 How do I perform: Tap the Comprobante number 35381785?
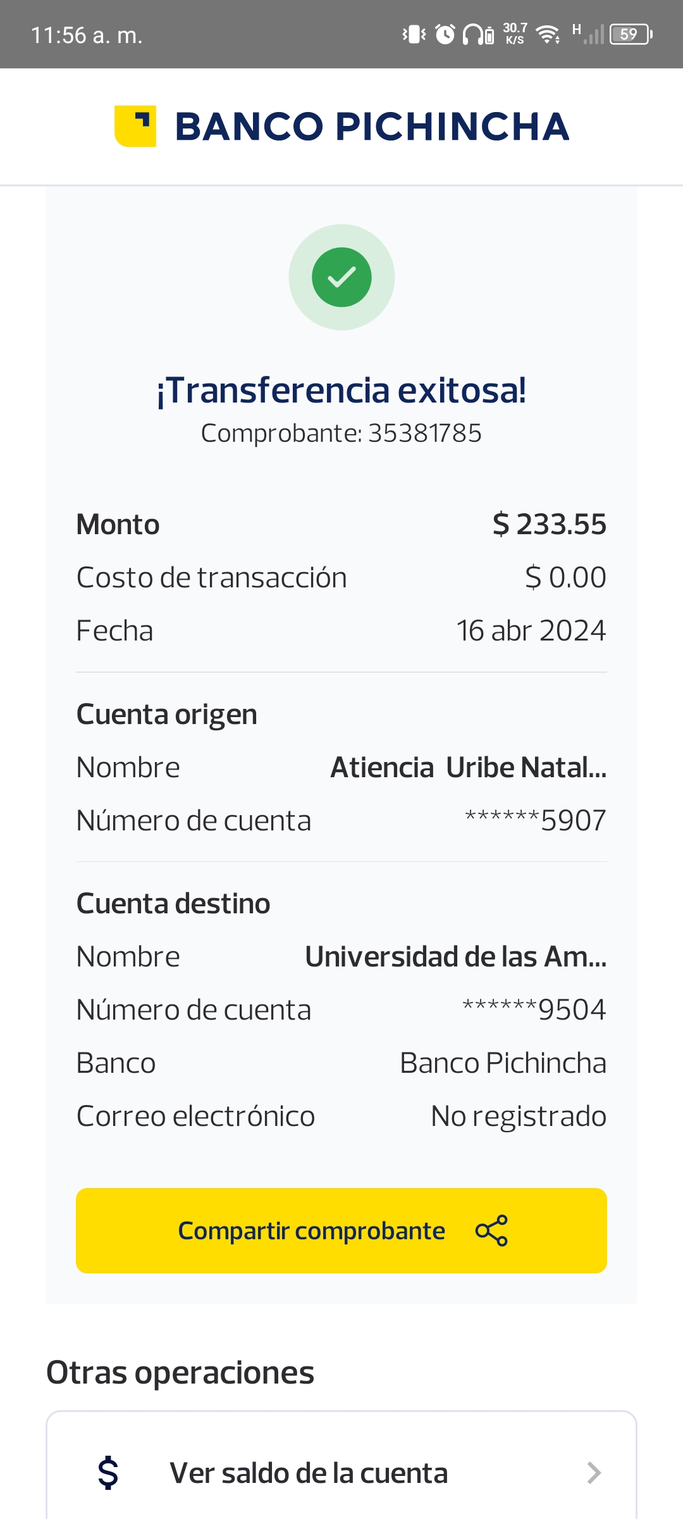(424, 434)
